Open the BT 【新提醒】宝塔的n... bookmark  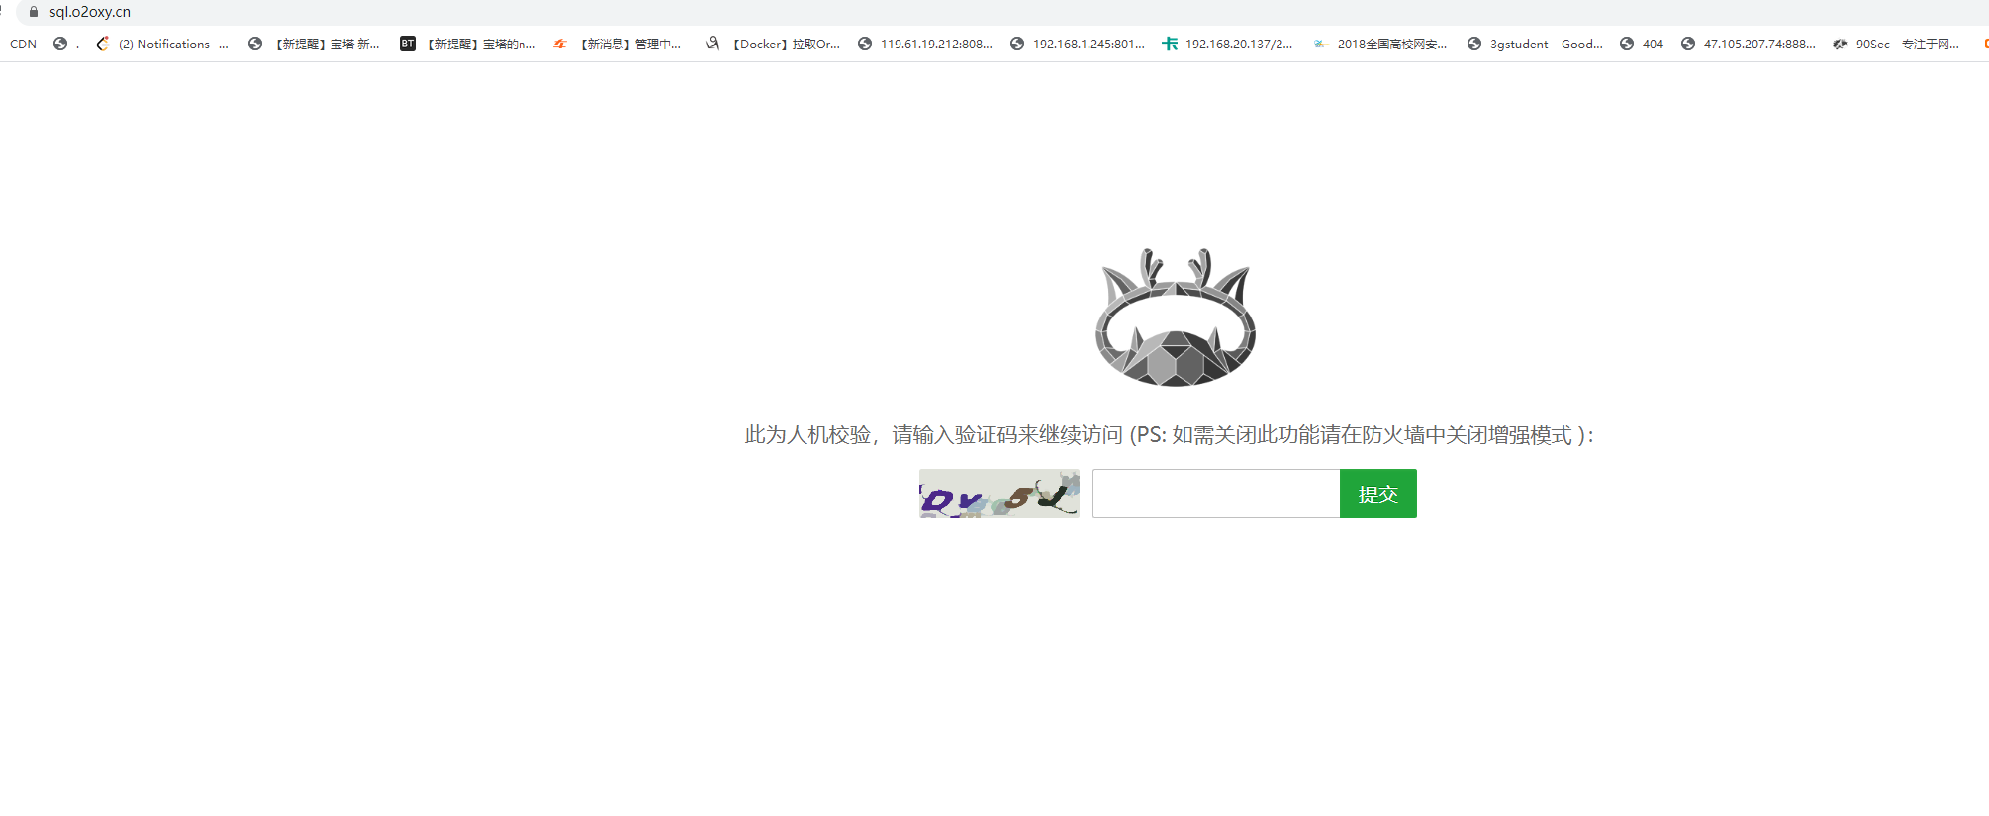click(x=468, y=44)
